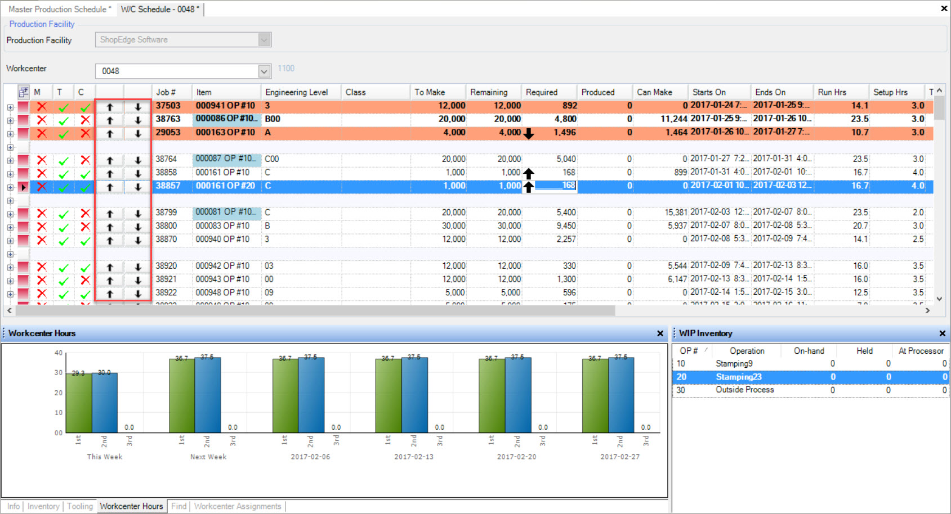
Task: Move job 38857 up in schedule
Action: [110, 187]
